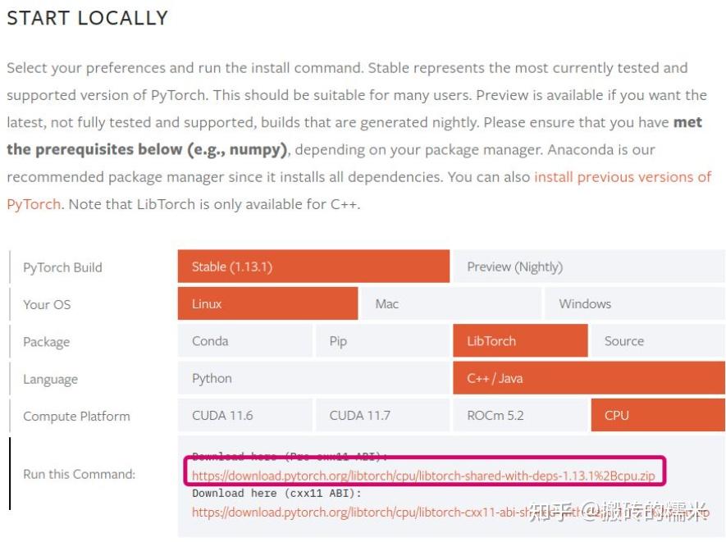Follow the "install previous versions of PyTorch" link

(622, 177)
